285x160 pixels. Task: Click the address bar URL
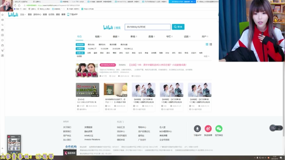(x=59, y=5)
